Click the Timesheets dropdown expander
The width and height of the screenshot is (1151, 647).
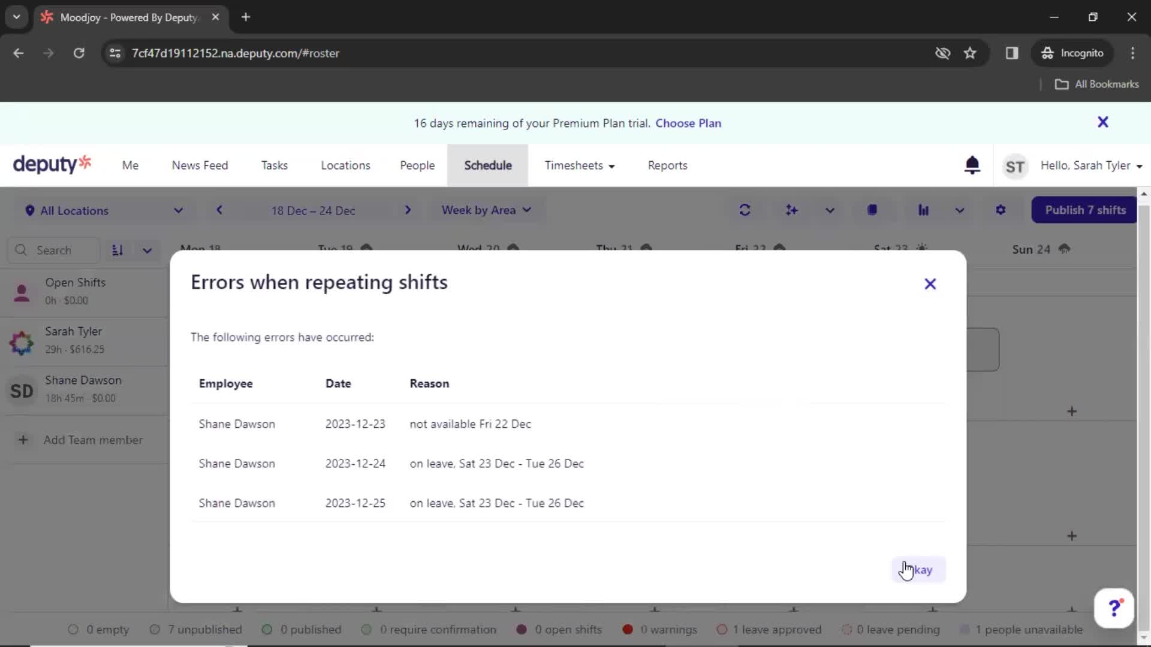point(613,165)
